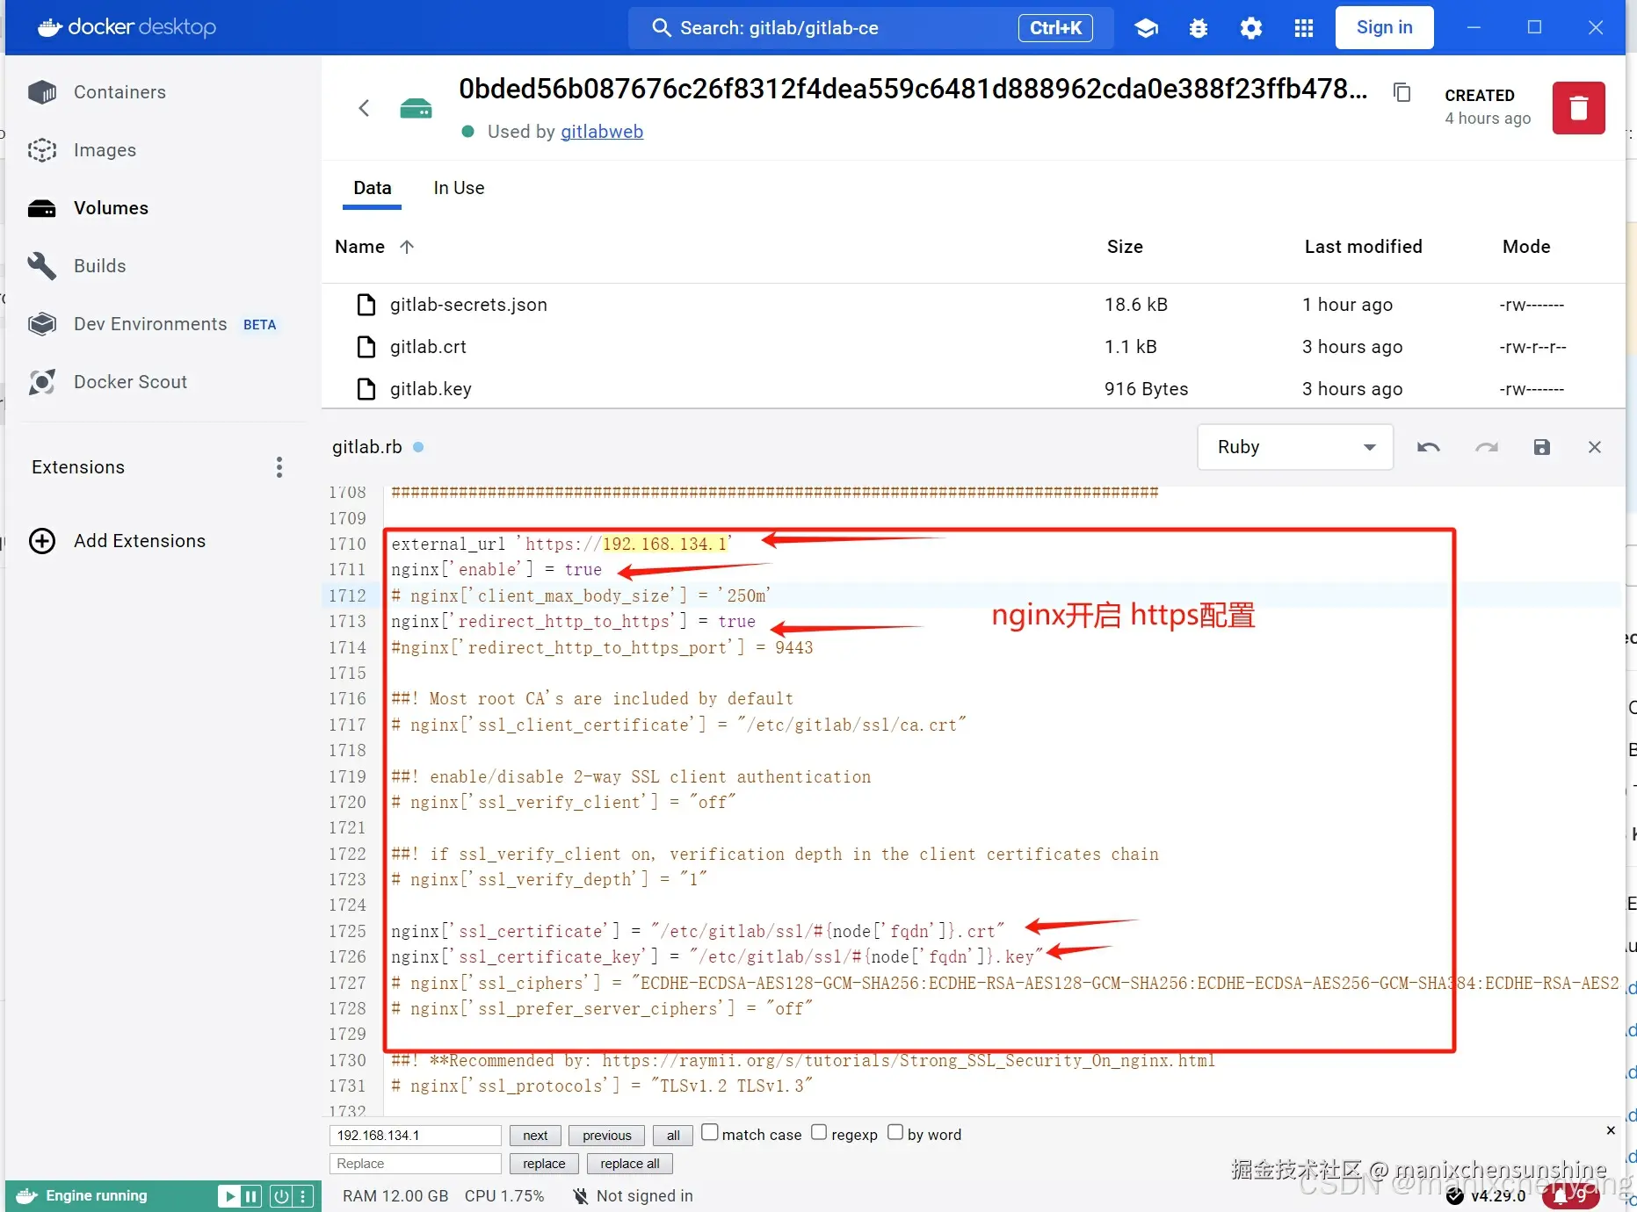The height and width of the screenshot is (1212, 1637).
Task: Click the Sign in button
Action: (x=1385, y=27)
